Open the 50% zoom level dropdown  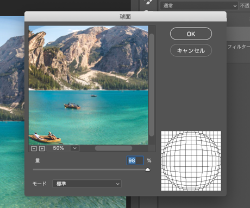point(75,148)
